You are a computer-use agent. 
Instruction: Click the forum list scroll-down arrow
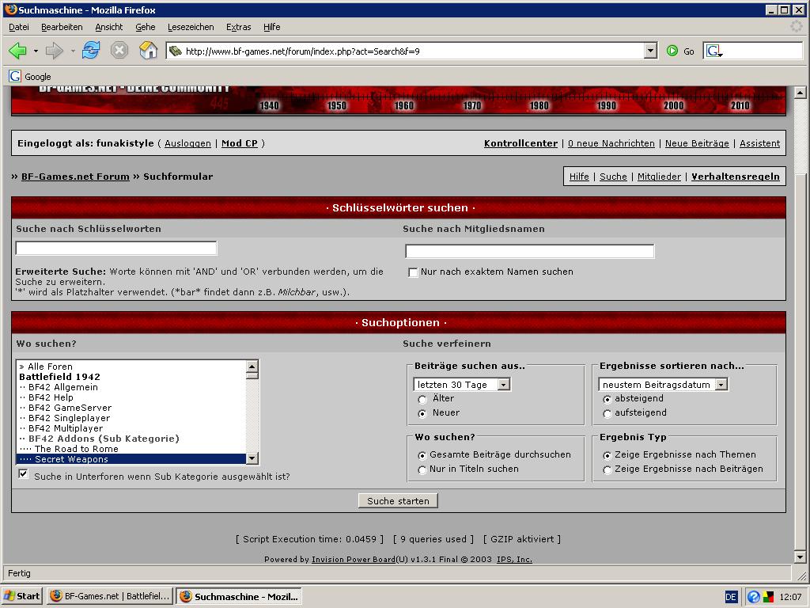(252, 458)
